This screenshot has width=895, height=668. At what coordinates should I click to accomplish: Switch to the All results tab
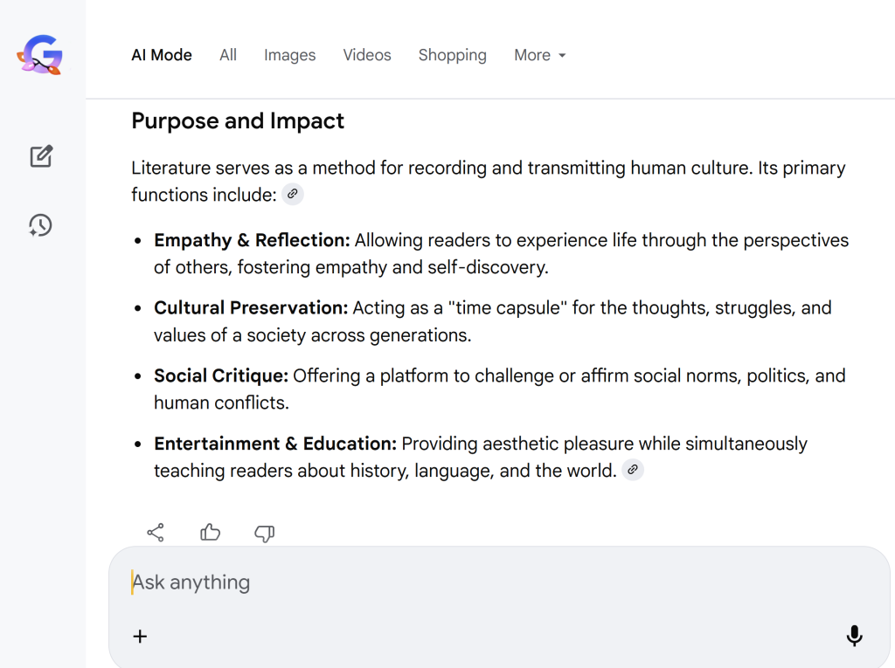tap(228, 55)
